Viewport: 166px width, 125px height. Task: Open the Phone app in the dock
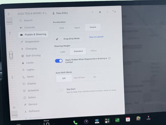(x=75, y=122)
